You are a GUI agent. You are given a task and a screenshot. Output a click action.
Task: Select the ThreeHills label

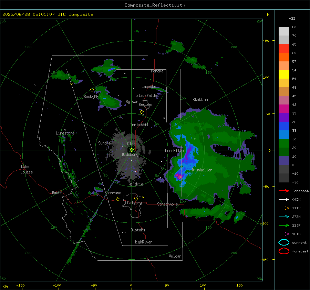[173, 151]
